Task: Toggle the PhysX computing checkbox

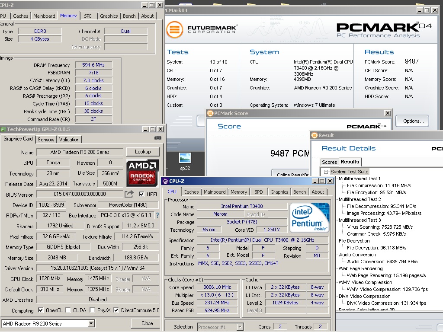Action: coord(92,310)
